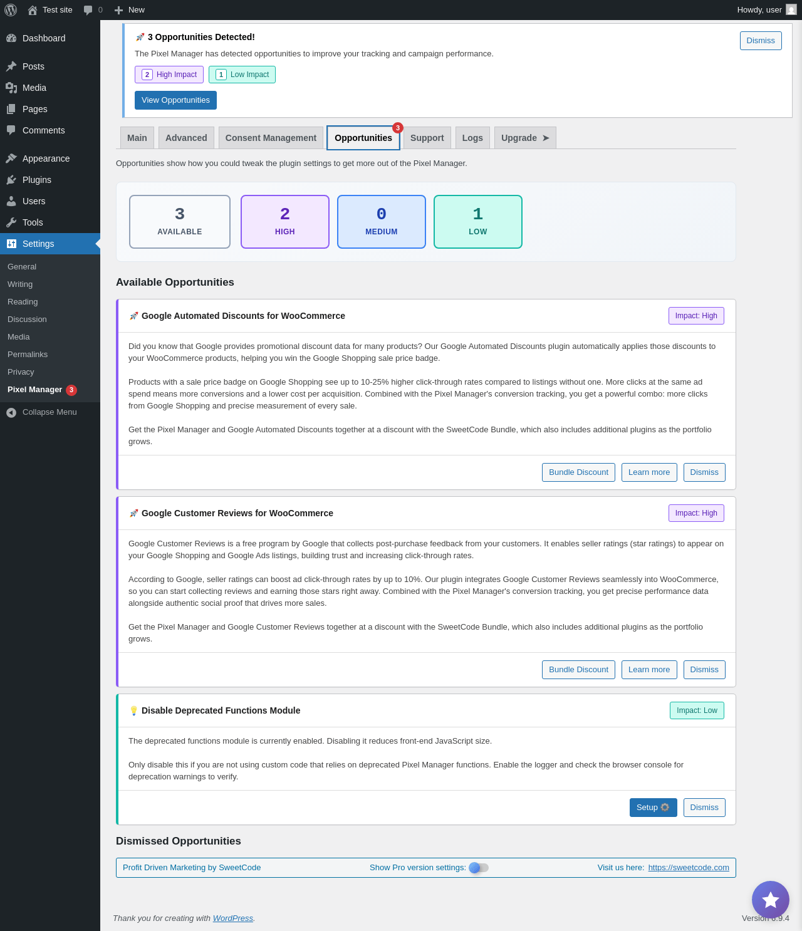Screen dimensions: 802x931
Task: Open Discussion settings submenu
Action: 27,320
